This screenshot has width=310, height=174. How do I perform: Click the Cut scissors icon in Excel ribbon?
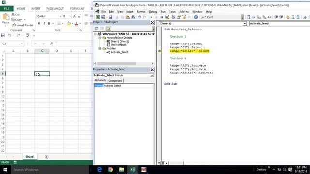tap(13, 14)
